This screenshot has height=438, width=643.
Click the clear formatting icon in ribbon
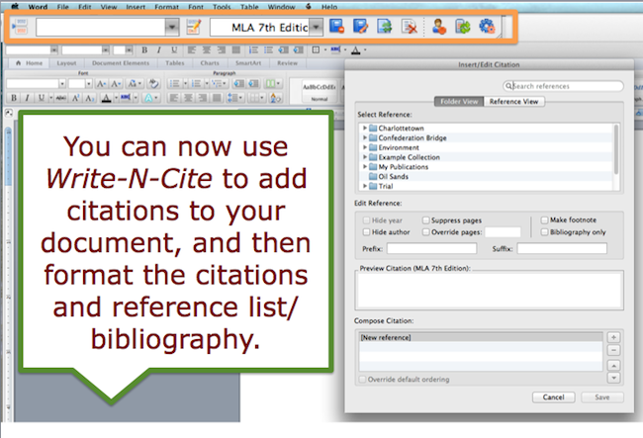point(153,84)
